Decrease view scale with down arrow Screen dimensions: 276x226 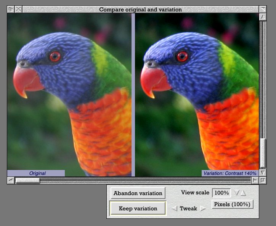pos(237,193)
